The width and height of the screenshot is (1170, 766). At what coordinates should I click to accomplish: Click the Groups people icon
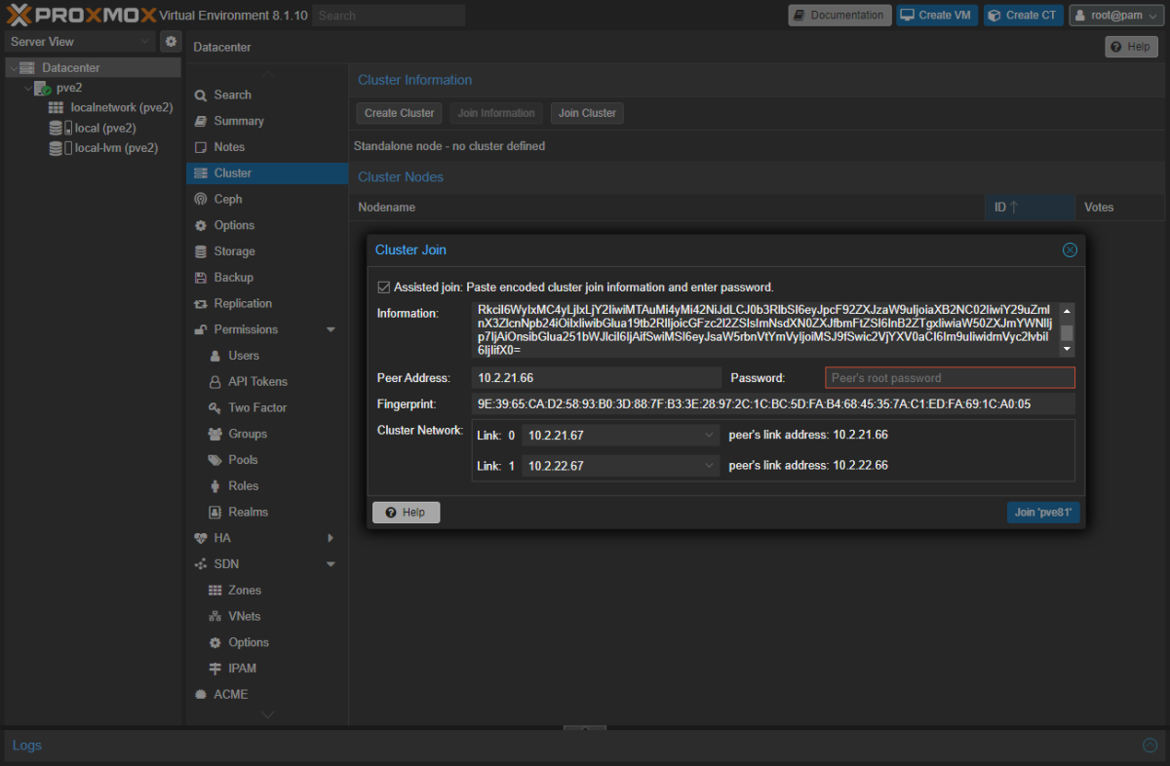click(x=215, y=434)
